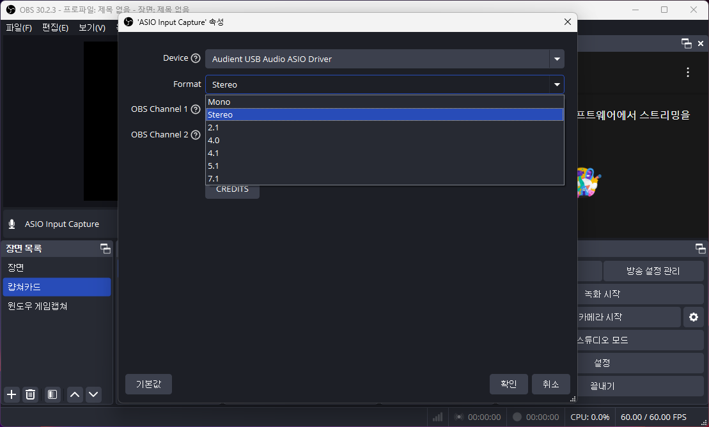Image resolution: width=709 pixels, height=427 pixels.
Task: Click the black preview canvas in OBS
Action: (x=100, y=121)
